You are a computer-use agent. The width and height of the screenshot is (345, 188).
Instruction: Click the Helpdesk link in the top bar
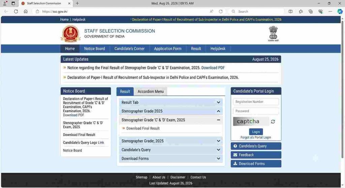[x=79, y=20]
